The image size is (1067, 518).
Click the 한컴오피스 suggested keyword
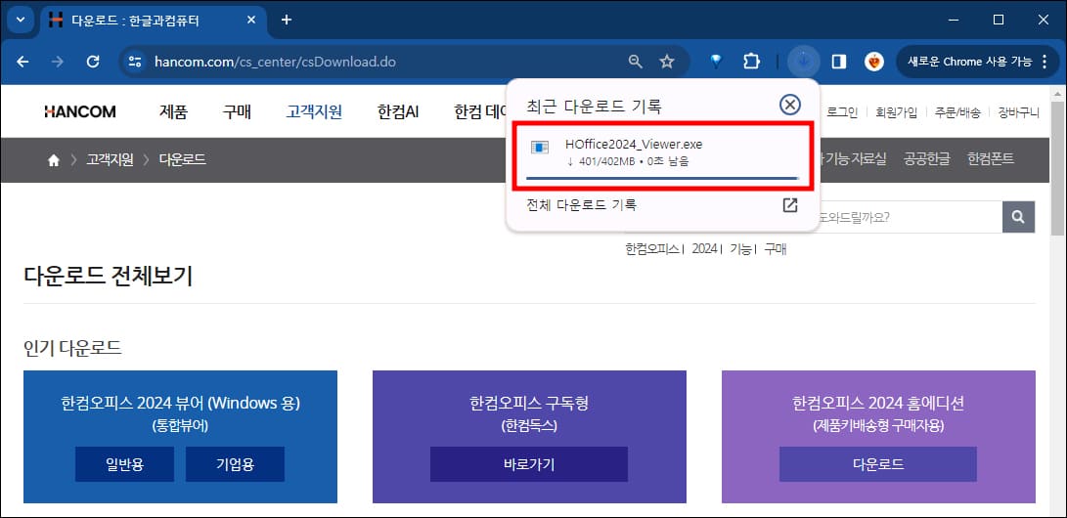(652, 249)
